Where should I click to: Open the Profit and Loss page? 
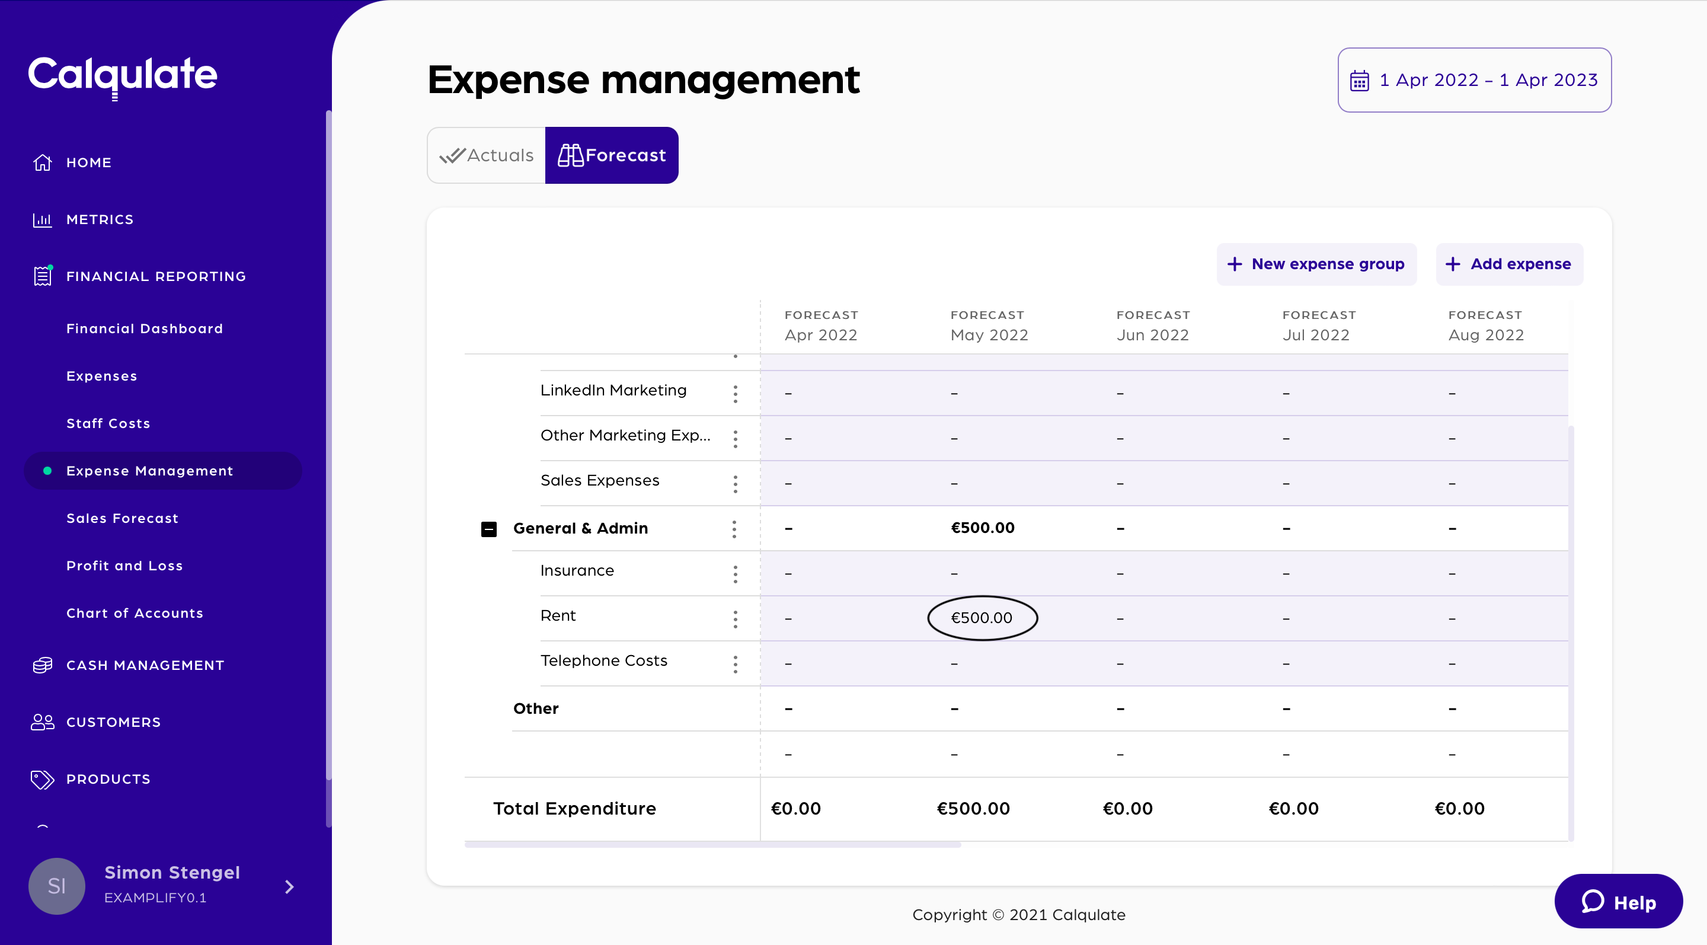(124, 565)
